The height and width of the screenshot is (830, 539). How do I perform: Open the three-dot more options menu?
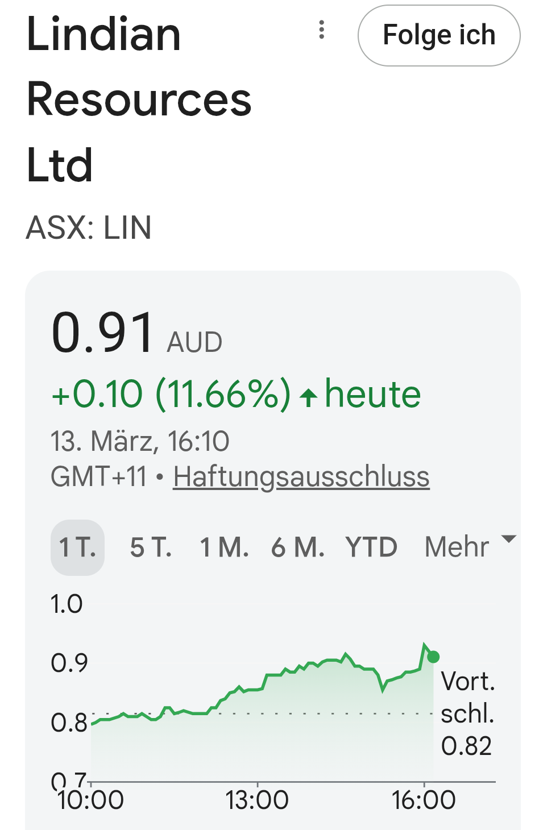[322, 30]
